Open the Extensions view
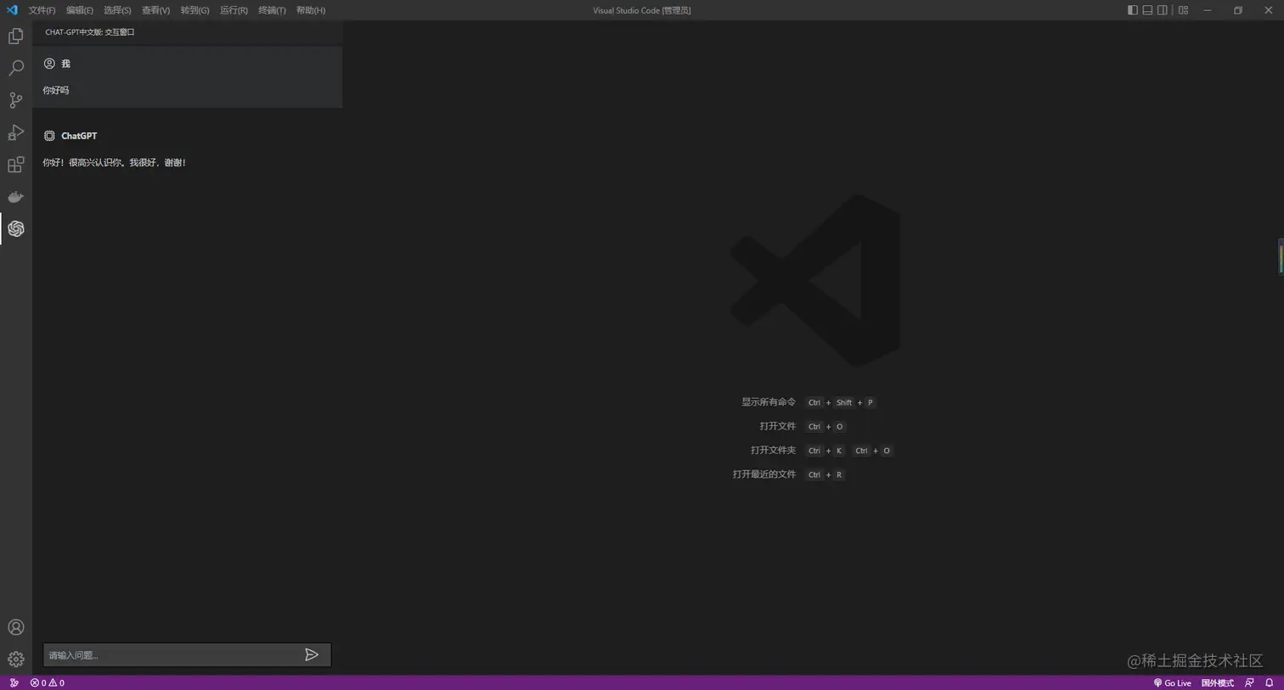Image resolution: width=1284 pixels, height=690 pixels. point(15,165)
